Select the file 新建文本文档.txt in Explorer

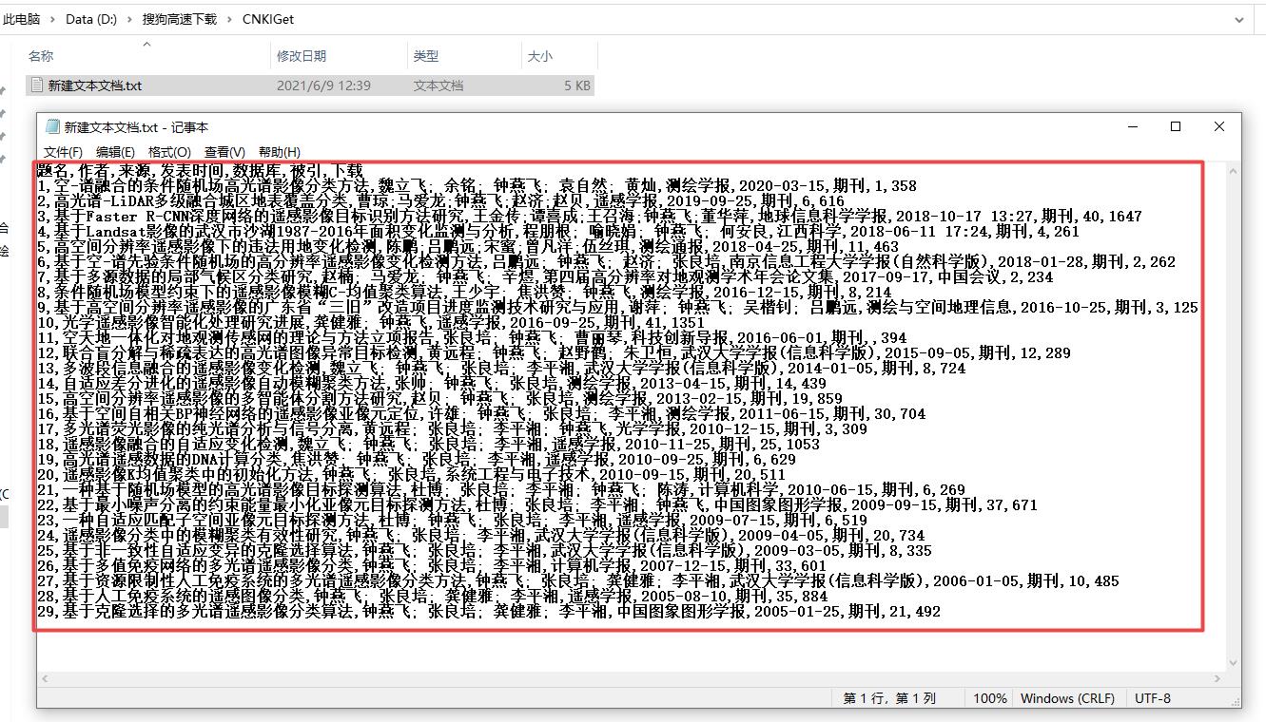tap(94, 85)
